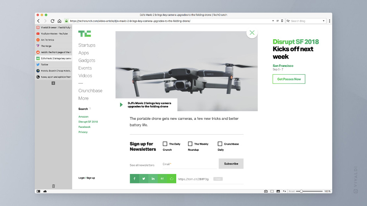Share the article on Twitter

[x=144, y=179]
